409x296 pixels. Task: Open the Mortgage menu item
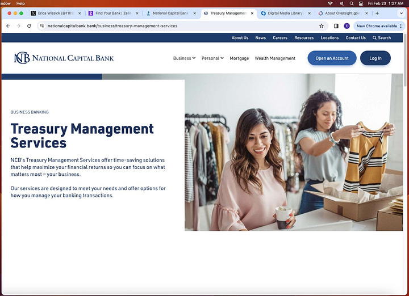(239, 58)
